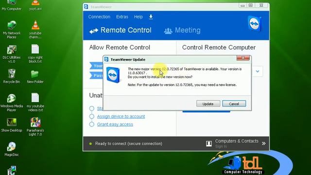Click TeamViewer icon in Update dialog title bar
This screenshot has width=311, height=175.
click(x=106, y=59)
